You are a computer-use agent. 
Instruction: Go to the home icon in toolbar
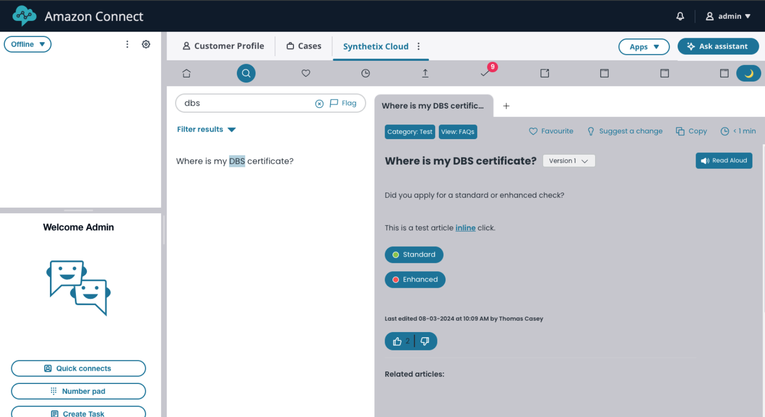(186, 73)
